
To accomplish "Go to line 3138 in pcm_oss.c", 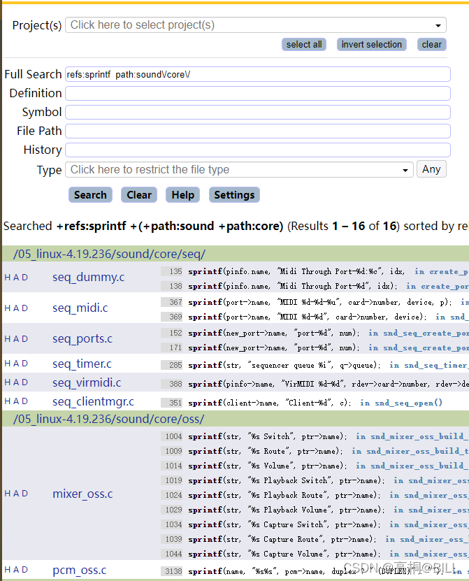I will (x=172, y=571).
